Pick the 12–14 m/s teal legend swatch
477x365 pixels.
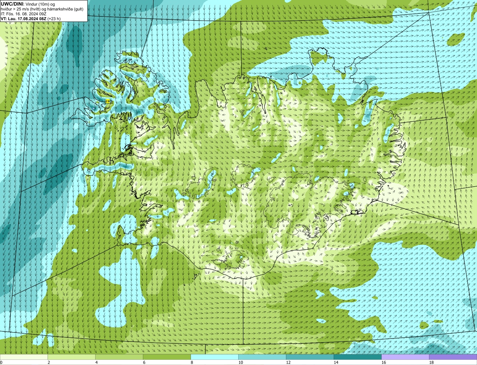click(x=310, y=357)
